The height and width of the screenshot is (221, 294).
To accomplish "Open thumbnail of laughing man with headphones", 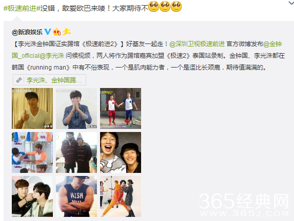I will point(121,152).
